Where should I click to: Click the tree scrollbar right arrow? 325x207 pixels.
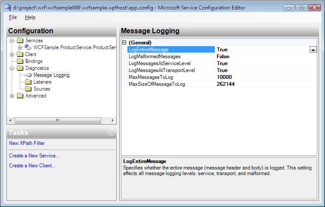click(x=112, y=120)
